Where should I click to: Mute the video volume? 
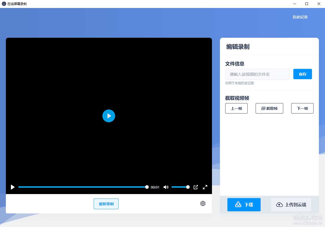point(166,187)
